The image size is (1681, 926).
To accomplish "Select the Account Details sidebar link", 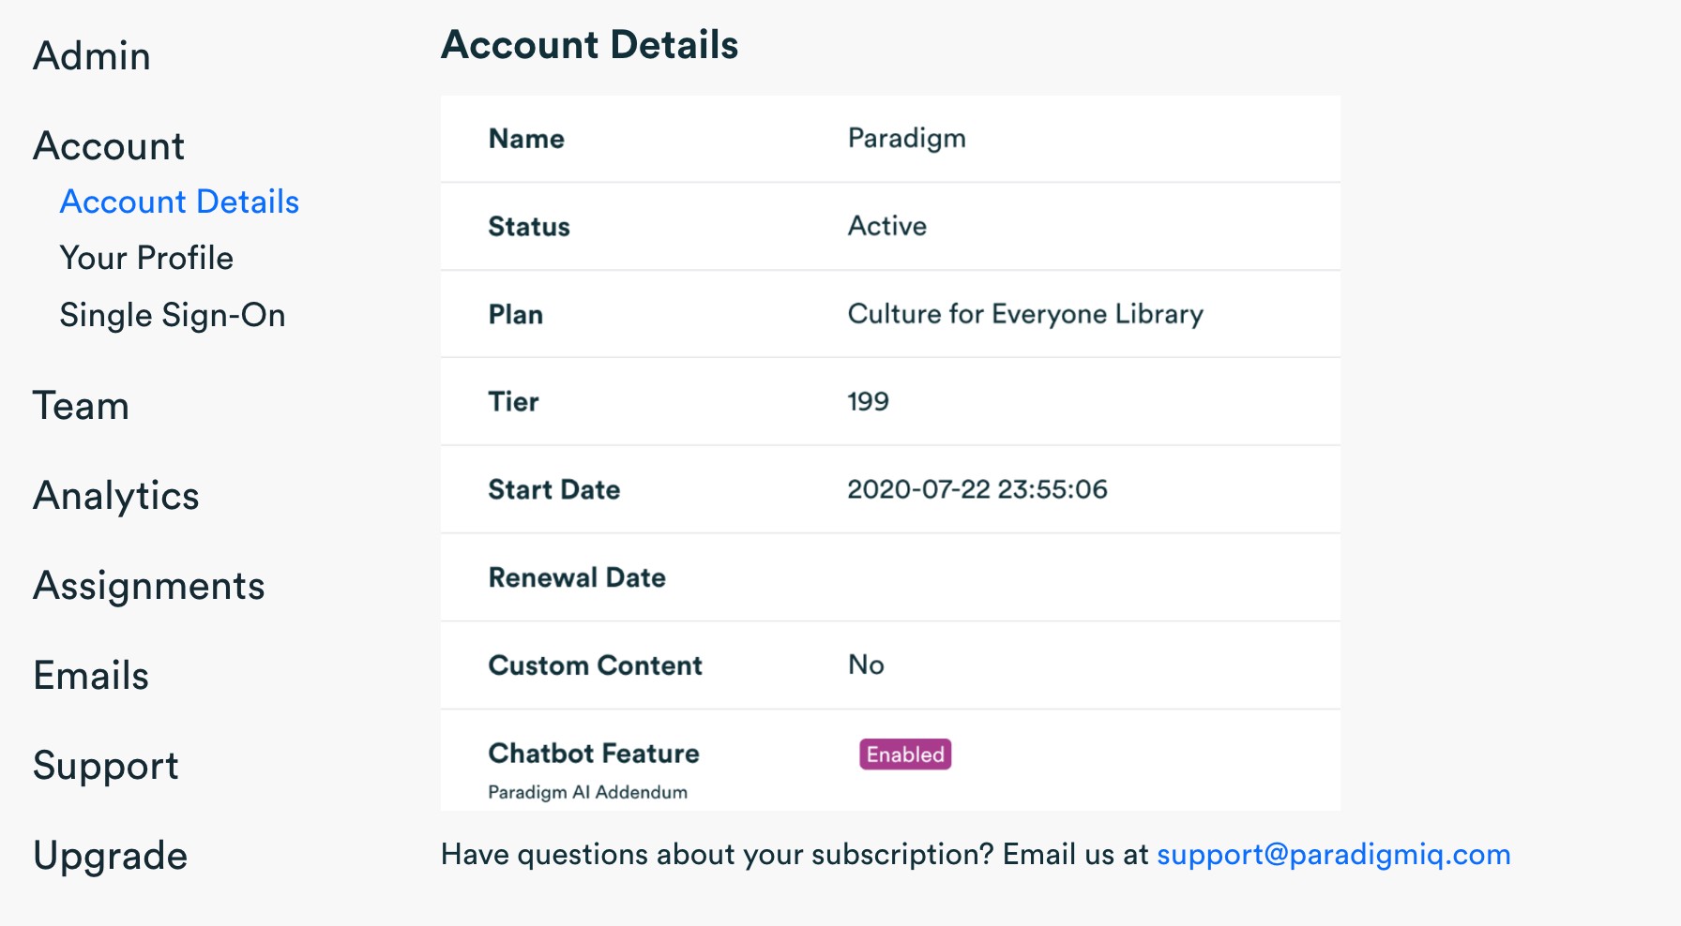I will 179,202.
